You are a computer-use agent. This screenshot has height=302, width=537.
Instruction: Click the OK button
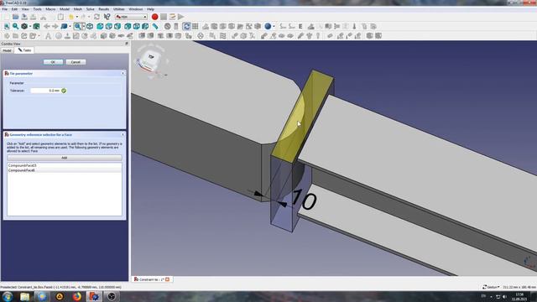coord(53,62)
